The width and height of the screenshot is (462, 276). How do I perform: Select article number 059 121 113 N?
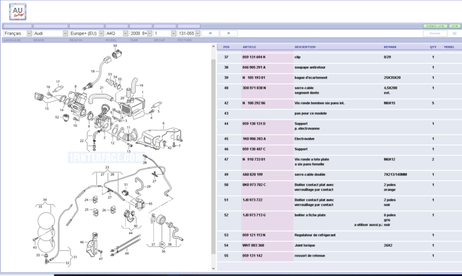[254, 235]
